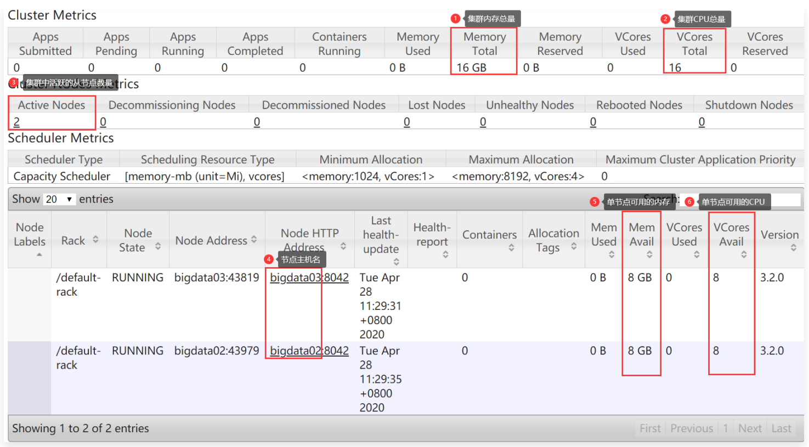809x447 pixels.
Task: Go to Next page of entries
Action: (x=750, y=428)
